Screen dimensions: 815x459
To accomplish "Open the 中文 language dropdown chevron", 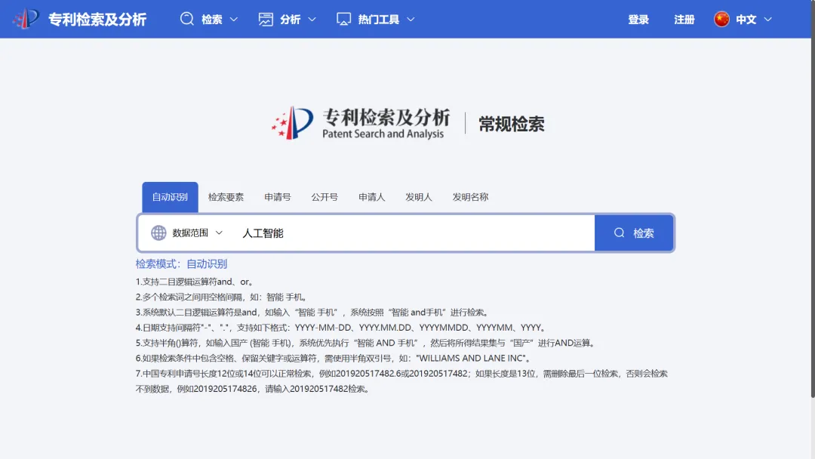I will click(x=767, y=19).
